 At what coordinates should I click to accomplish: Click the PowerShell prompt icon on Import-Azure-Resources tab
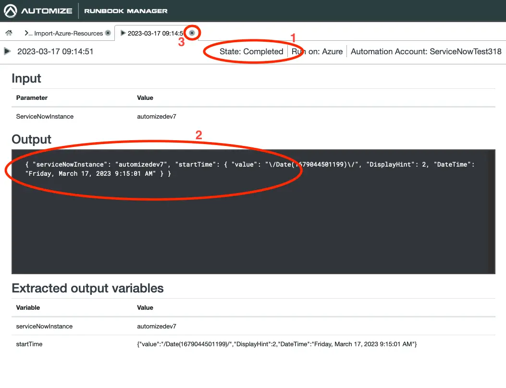point(28,33)
